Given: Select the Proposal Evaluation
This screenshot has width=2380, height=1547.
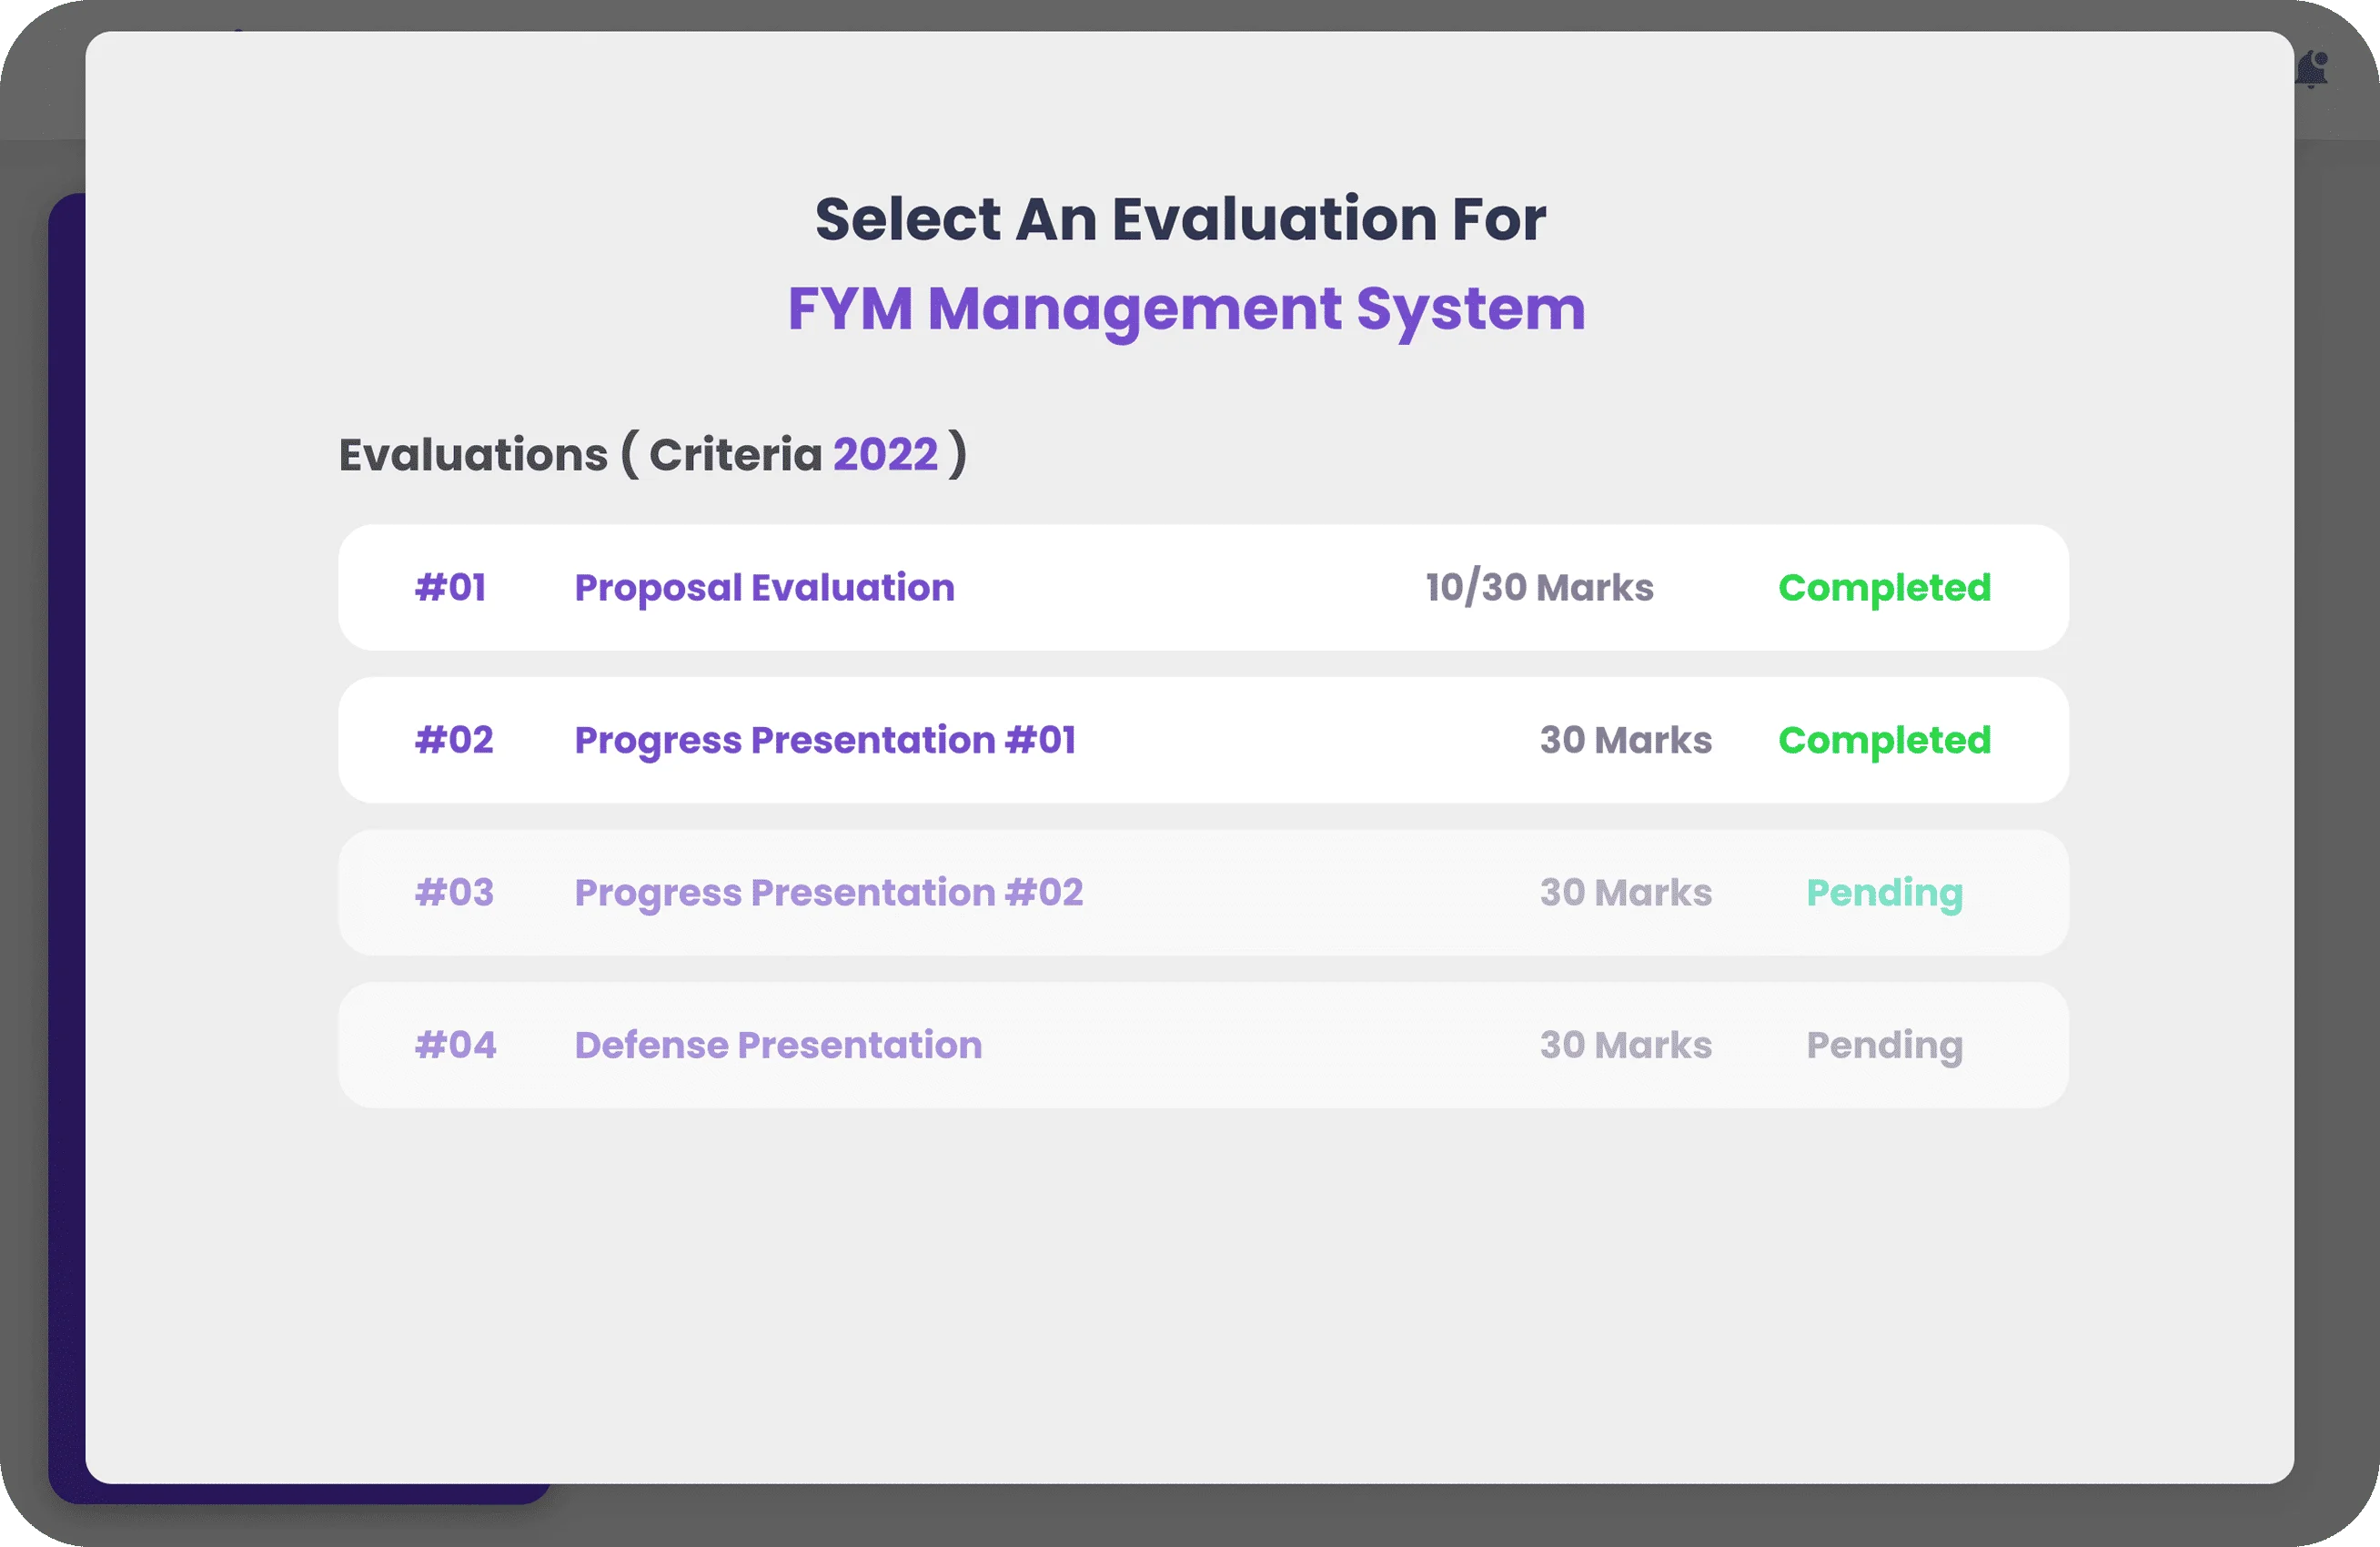Looking at the screenshot, I should [x=764, y=588].
